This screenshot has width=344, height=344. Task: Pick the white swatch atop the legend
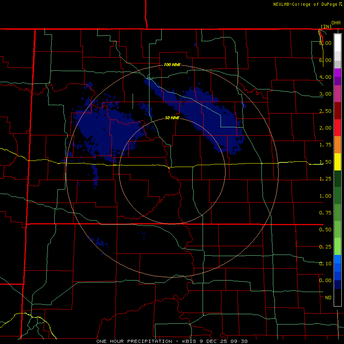click(338, 43)
